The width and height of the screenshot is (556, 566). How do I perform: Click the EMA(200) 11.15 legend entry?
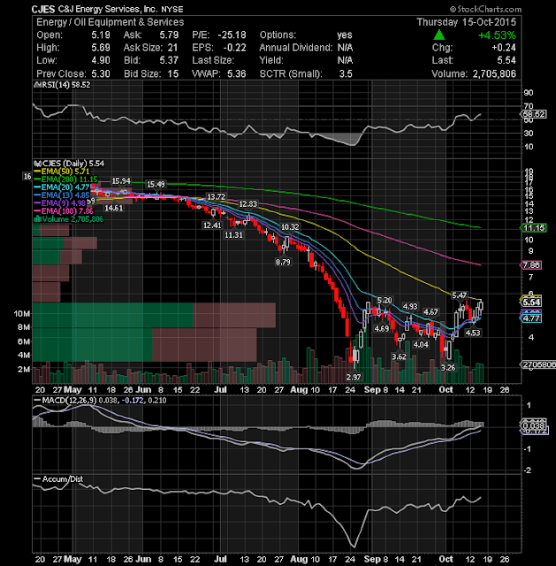coord(69,180)
